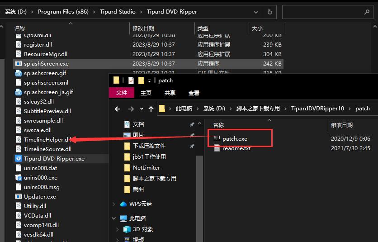Navigate to Program Files (x86) breadcrumb
This screenshot has height=242, width=378.
[63, 12]
